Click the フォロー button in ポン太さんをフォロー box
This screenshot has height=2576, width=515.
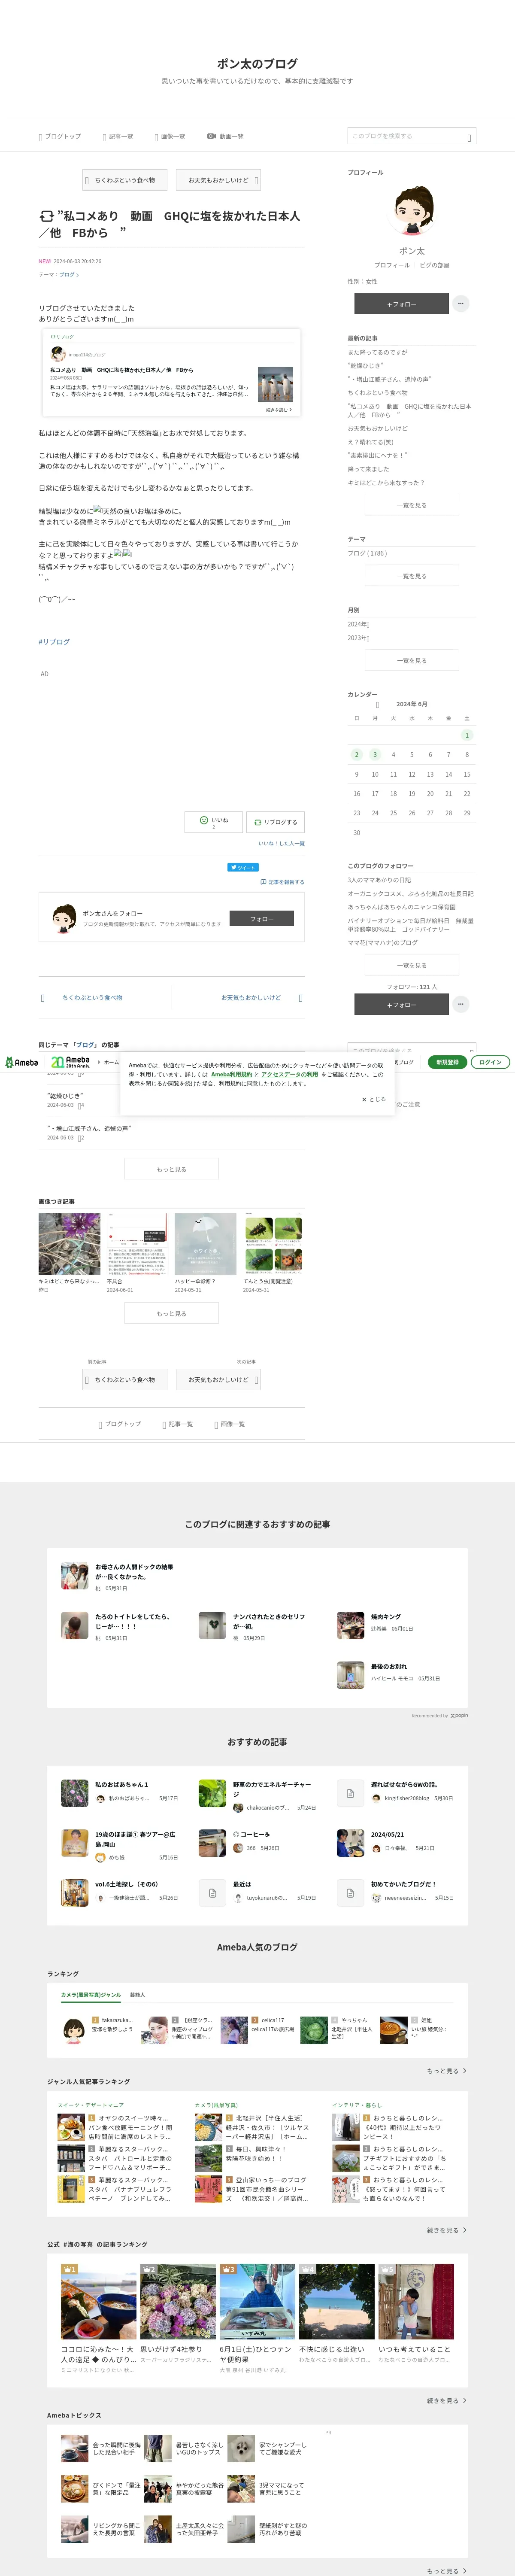click(262, 918)
